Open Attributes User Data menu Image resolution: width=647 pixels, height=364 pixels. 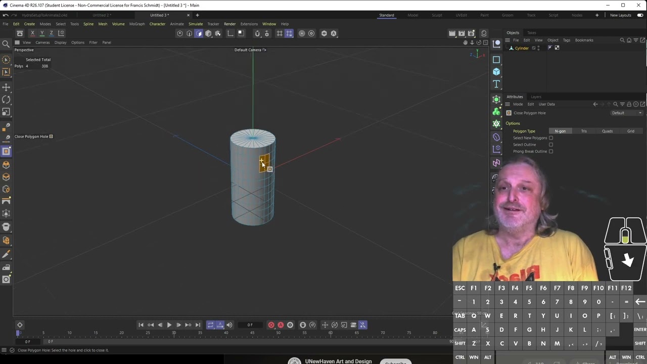click(546, 104)
